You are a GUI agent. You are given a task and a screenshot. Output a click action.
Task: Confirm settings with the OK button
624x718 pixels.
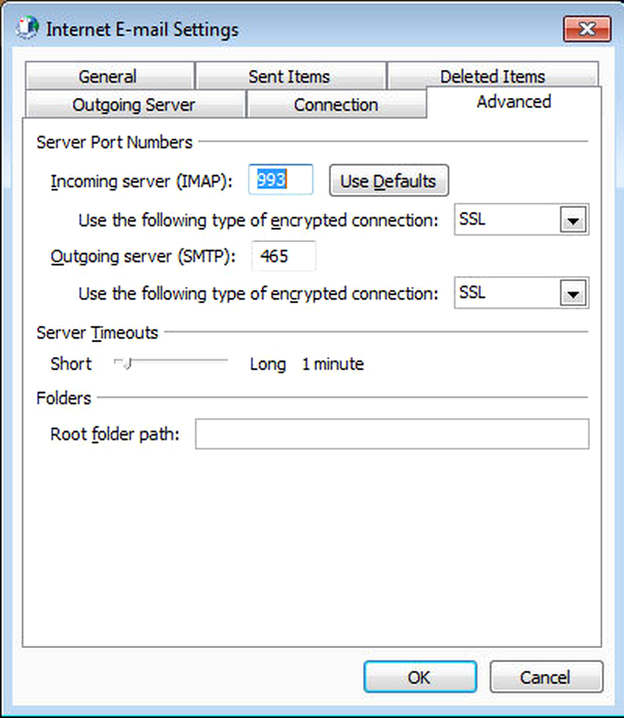click(x=420, y=676)
